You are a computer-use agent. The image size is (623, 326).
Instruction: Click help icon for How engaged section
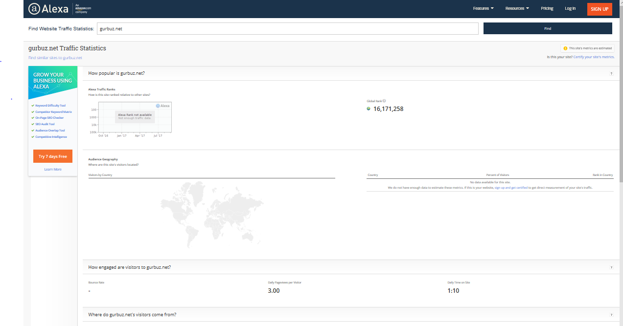pos(611,267)
